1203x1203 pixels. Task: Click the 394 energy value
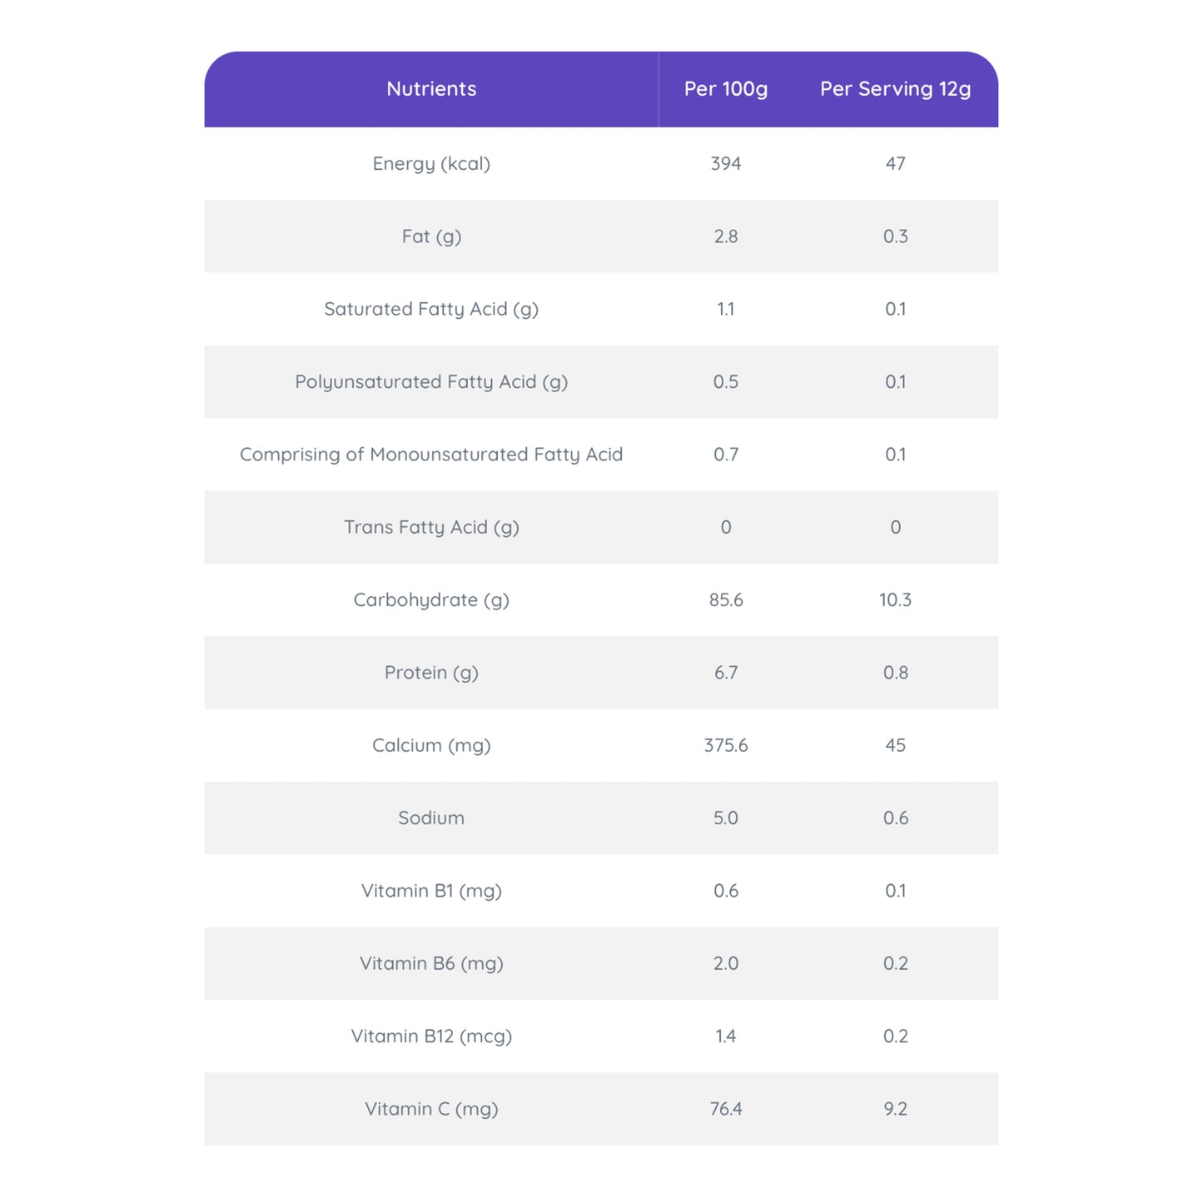pos(725,164)
